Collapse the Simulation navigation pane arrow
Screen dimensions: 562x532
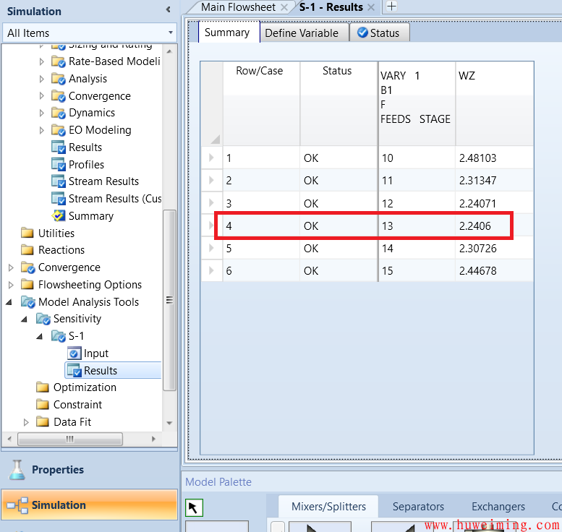(x=169, y=10)
